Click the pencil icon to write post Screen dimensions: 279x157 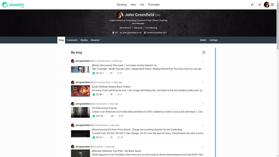[260, 5]
